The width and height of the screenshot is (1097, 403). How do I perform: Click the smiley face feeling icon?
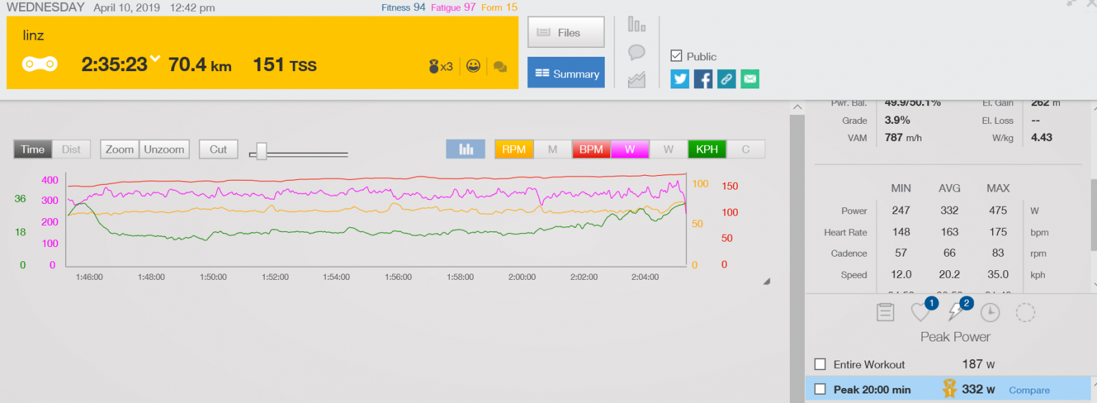[473, 66]
